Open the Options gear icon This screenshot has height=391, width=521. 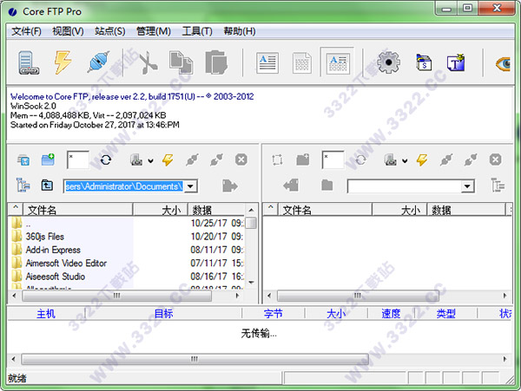[388, 62]
